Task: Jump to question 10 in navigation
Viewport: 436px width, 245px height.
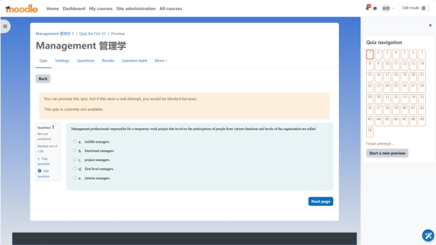Action: coord(387,66)
